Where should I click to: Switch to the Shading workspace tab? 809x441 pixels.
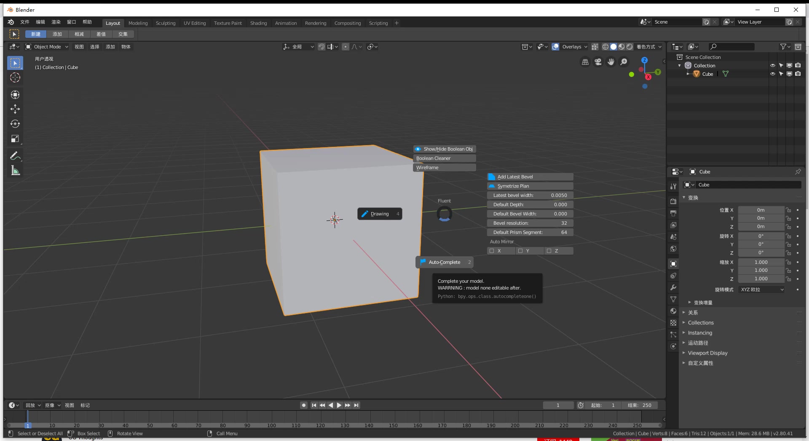[x=258, y=23]
